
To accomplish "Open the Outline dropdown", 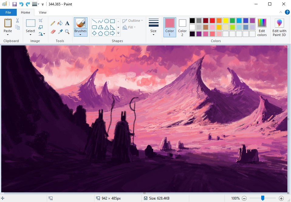I will [132, 21].
